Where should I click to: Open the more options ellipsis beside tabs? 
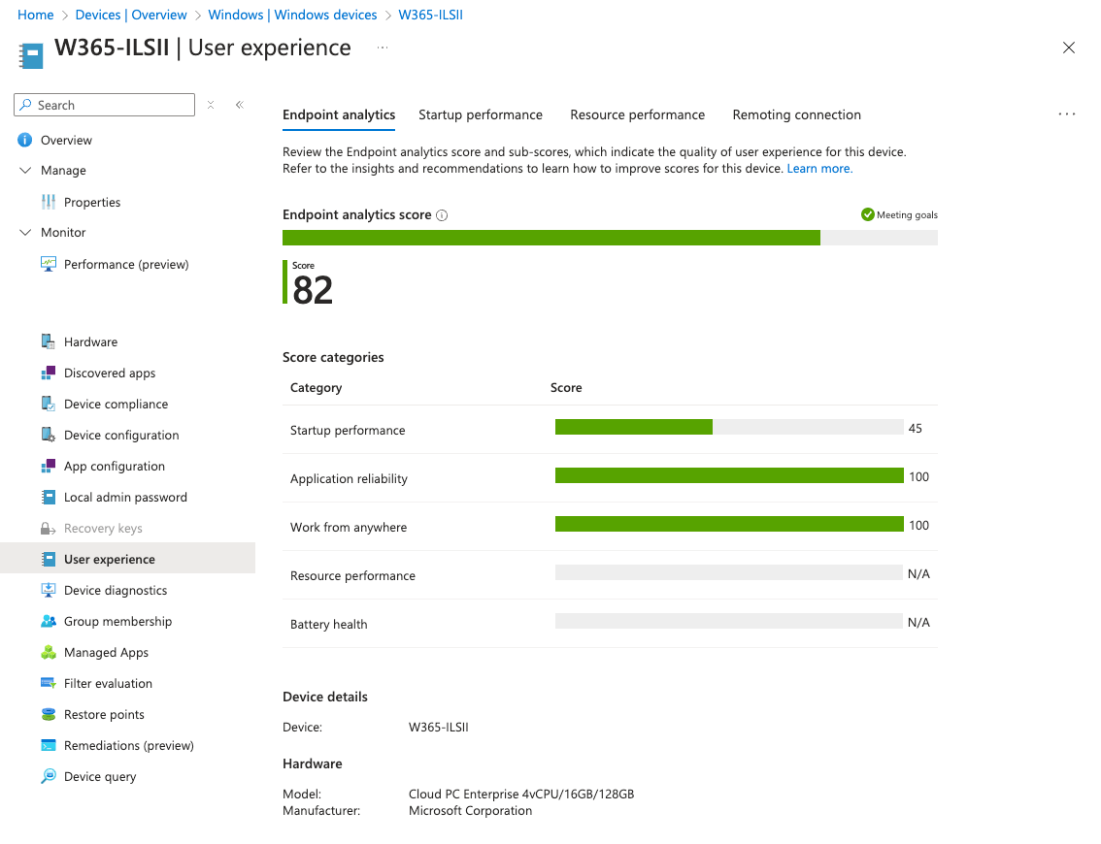click(1067, 114)
